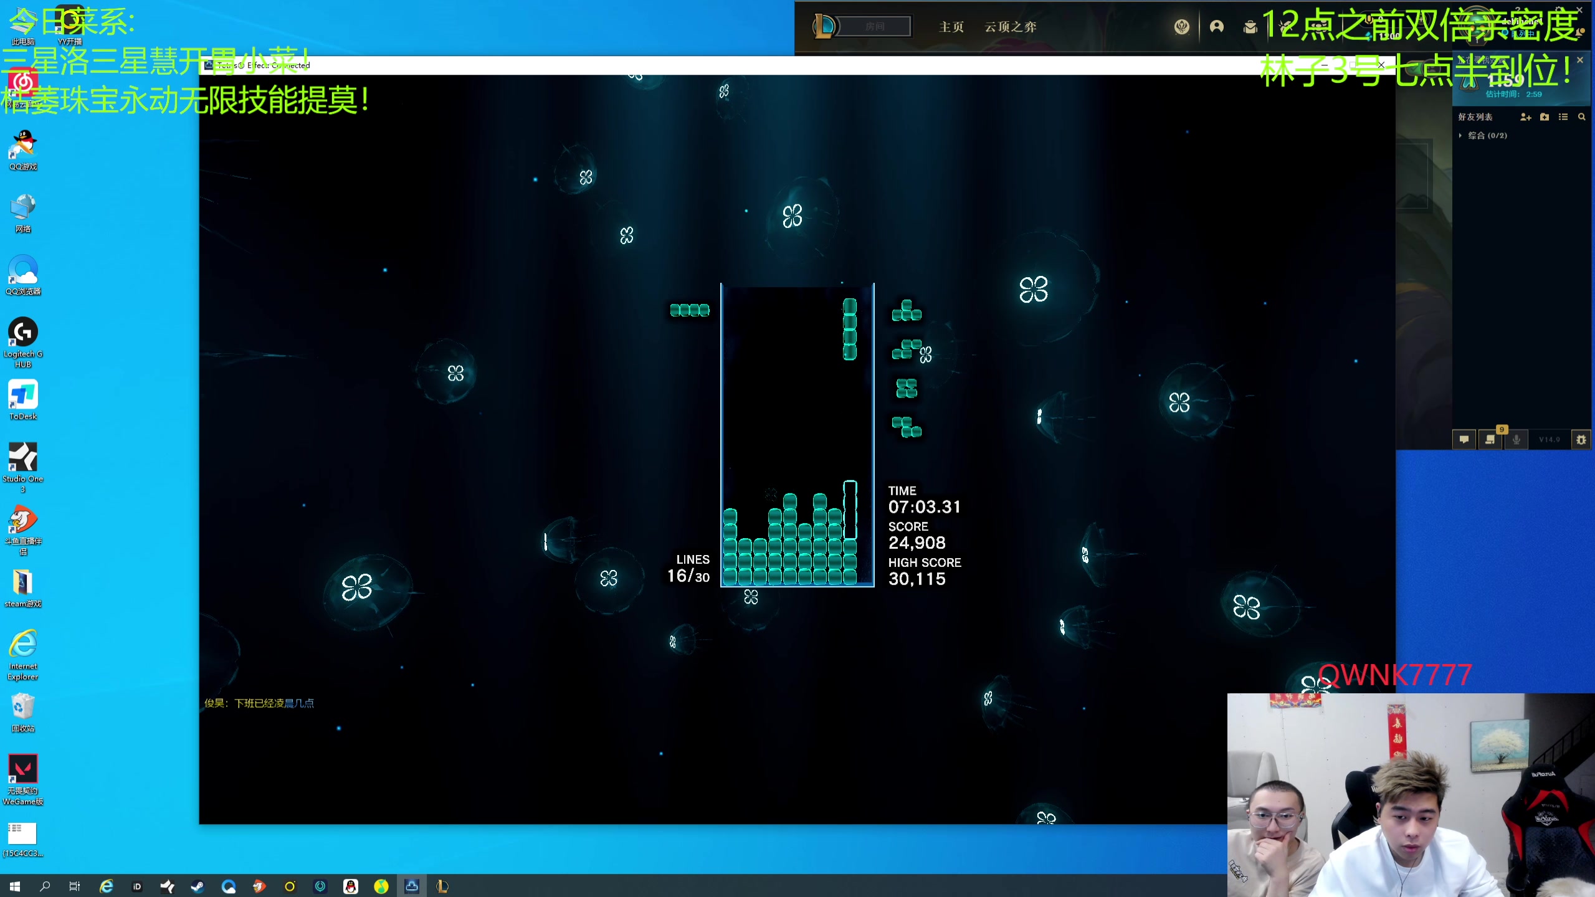Screen dimensions: 1595x897
Task: Launch Internet Explorer desktop icon
Action: [23, 655]
